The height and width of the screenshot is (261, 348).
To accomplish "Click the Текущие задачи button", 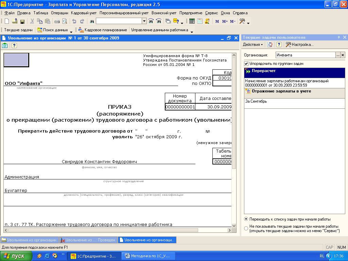I will pyautogui.click(x=18, y=30).
